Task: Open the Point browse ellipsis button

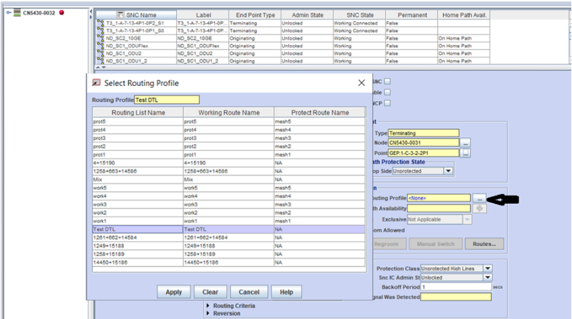Action: coord(465,153)
